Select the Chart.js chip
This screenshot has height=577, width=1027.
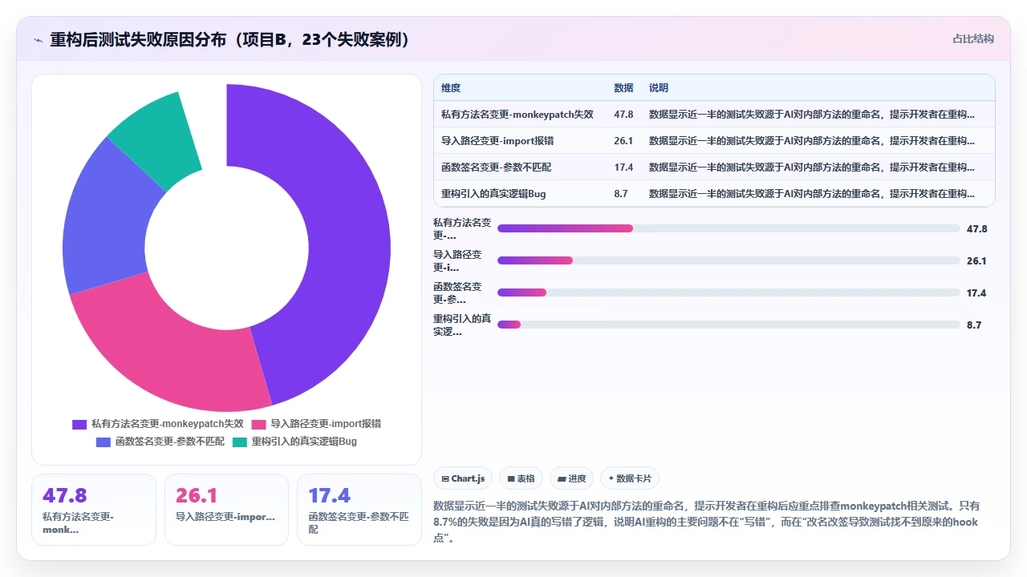click(463, 478)
